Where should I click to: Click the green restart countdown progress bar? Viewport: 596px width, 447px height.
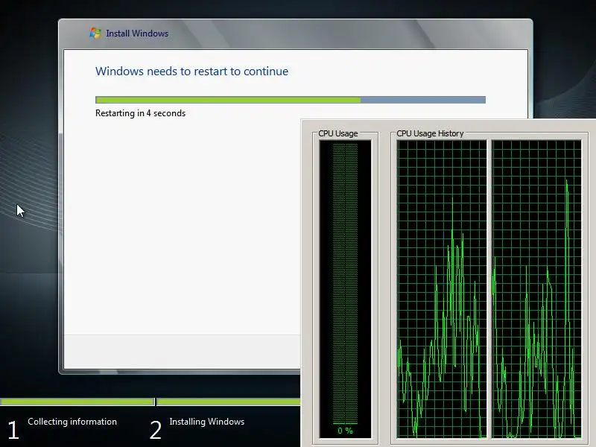291,100
